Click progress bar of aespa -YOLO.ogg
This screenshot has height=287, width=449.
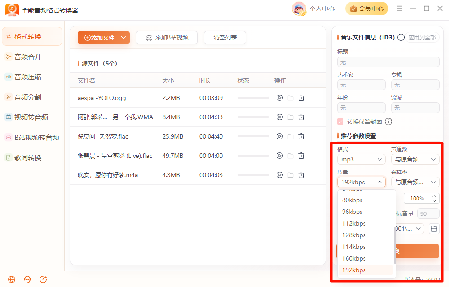click(x=253, y=98)
